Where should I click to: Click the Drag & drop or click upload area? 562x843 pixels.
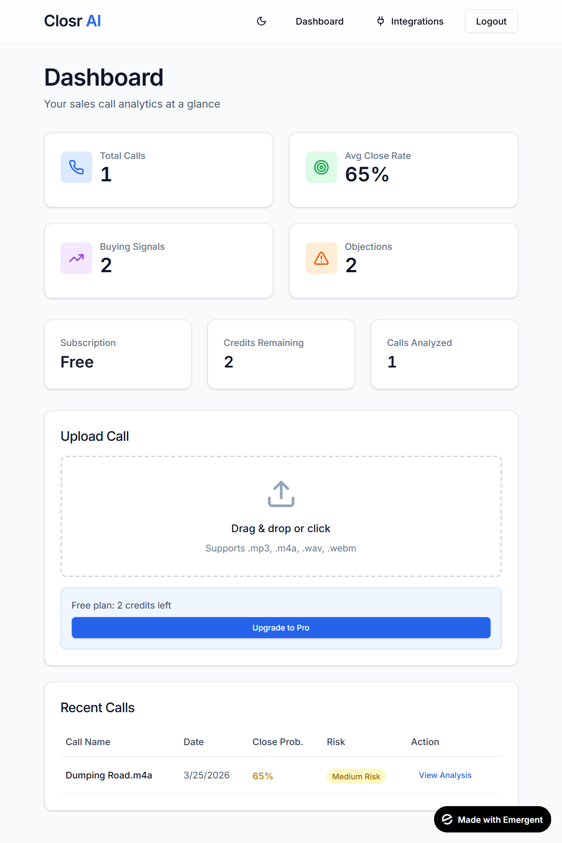(281, 516)
